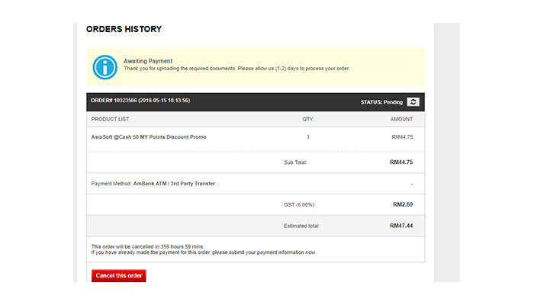The image size is (534, 305).
Task: Click the blue info icon
Action: click(105, 67)
